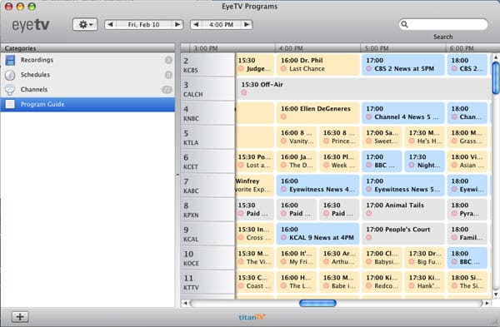The width and height of the screenshot is (500, 327).
Task: Click the horizontal scrollbar thumb
Action: pos(318,303)
